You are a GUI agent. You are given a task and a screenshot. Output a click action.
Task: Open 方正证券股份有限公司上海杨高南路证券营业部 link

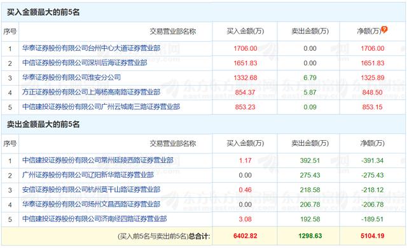[x=91, y=92]
